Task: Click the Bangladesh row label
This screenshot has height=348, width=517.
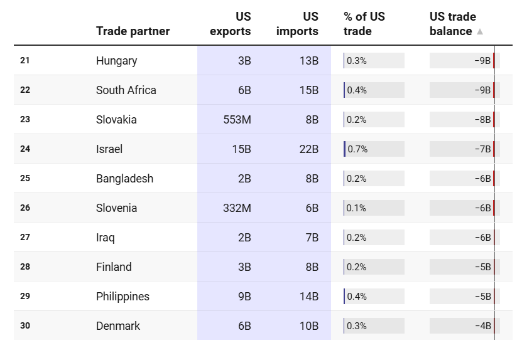Action: pos(124,179)
